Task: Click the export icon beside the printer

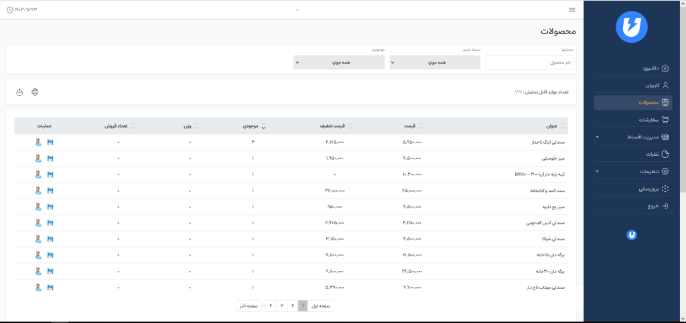Action: [19, 92]
